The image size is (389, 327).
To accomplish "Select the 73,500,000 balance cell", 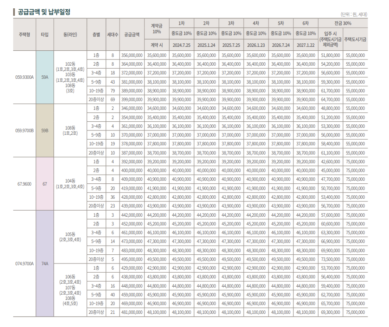I will (330, 259).
